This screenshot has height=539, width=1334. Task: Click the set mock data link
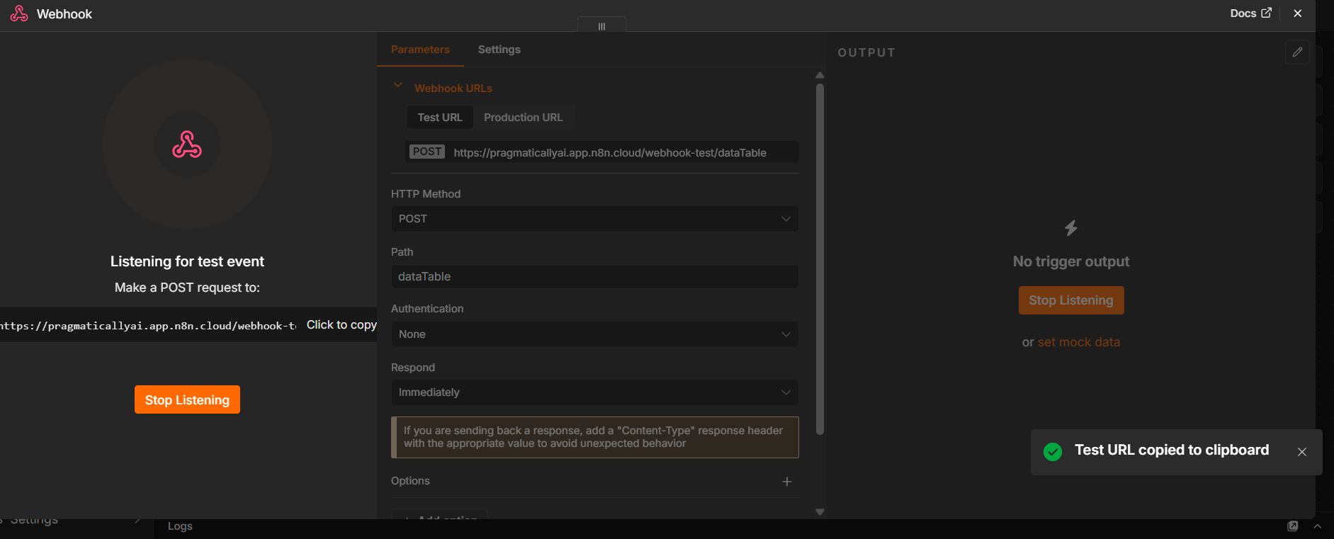pyautogui.click(x=1079, y=342)
